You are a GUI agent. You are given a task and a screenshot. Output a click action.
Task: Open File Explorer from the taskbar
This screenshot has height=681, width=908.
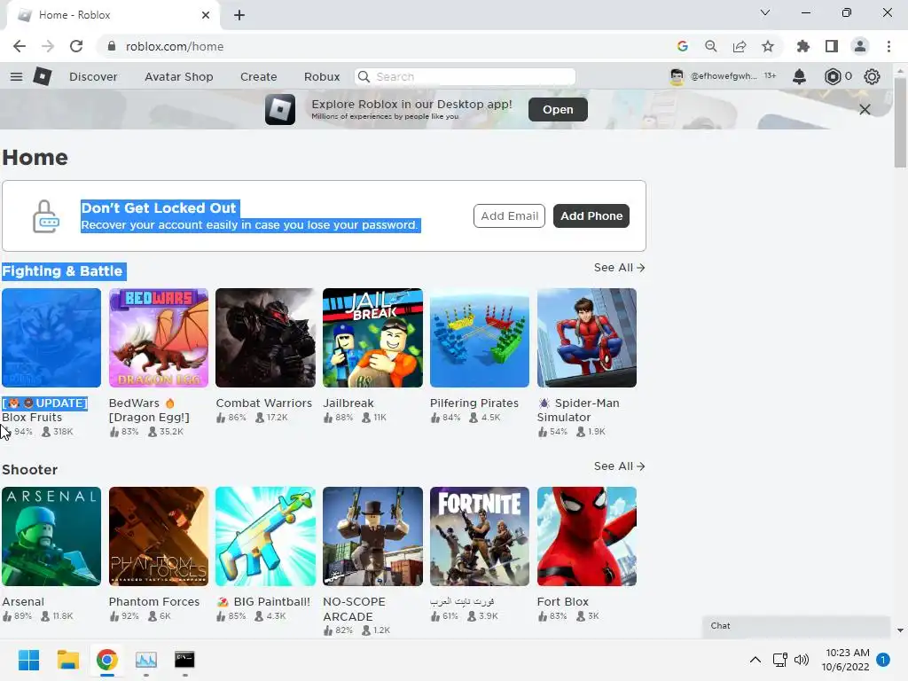[67, 660]
